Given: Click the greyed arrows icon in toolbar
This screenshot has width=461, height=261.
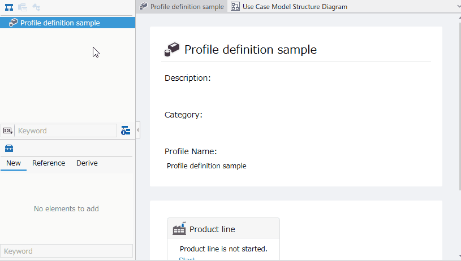Looking at the screenshot, I should click(x=36, y=7).
